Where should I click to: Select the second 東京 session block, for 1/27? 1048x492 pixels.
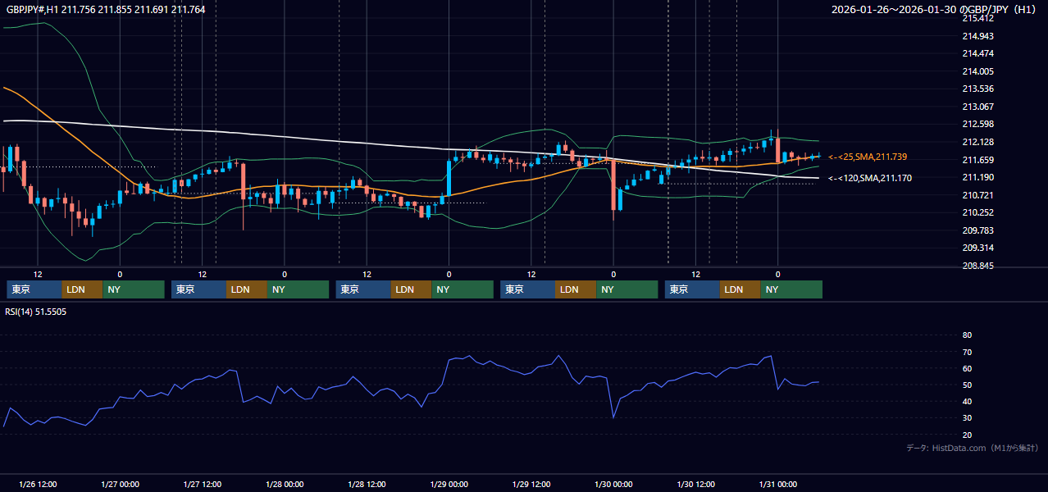(198, 289)
